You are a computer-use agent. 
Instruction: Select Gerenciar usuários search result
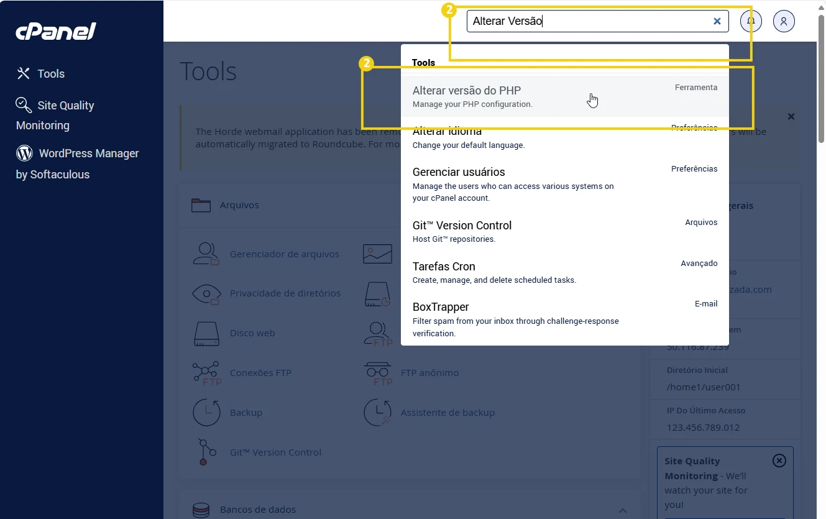459,172
